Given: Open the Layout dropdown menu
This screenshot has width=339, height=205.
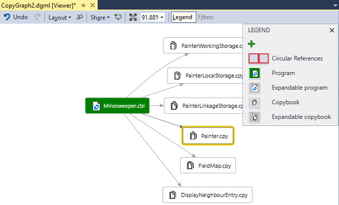Looking at the screenshot, I should [60, 17].
